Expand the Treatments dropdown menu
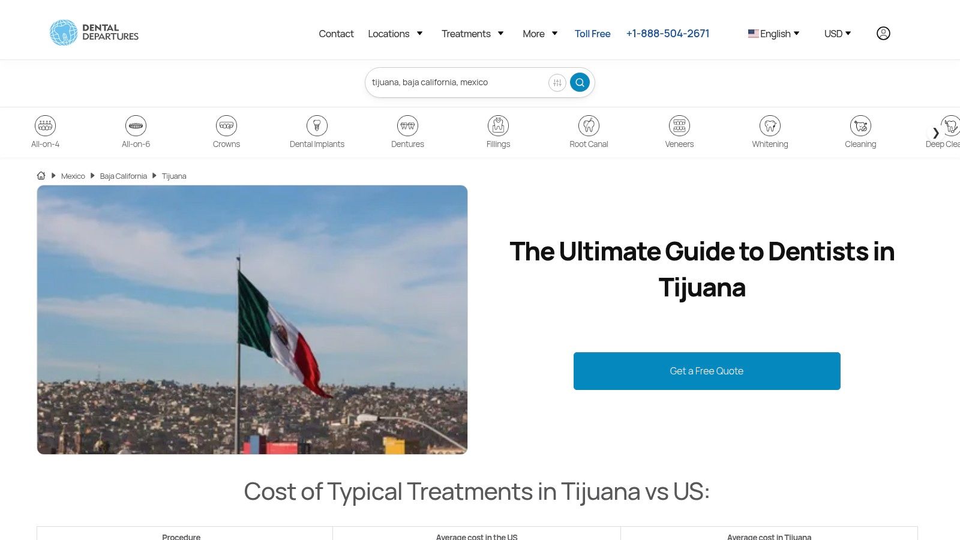 pyautogui.click(x=472, y=34)
